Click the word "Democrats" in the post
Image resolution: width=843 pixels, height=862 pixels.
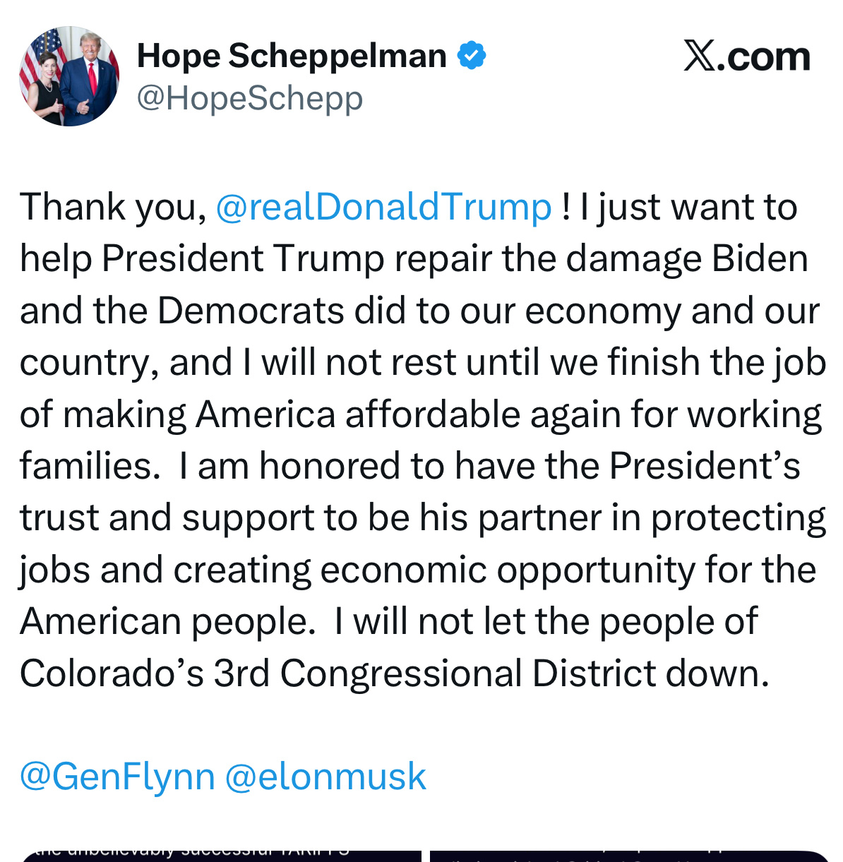pyautogui.click(x=251, y=311)
